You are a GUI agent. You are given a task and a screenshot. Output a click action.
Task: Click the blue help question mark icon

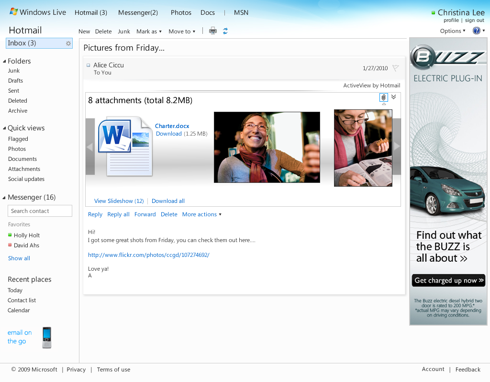pos(476,31)
